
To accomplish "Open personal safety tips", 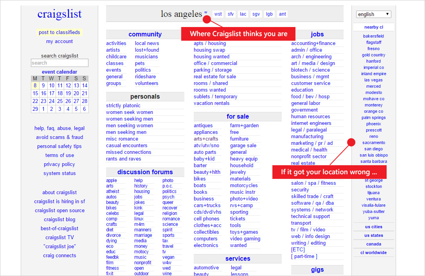I will (59, 146).
